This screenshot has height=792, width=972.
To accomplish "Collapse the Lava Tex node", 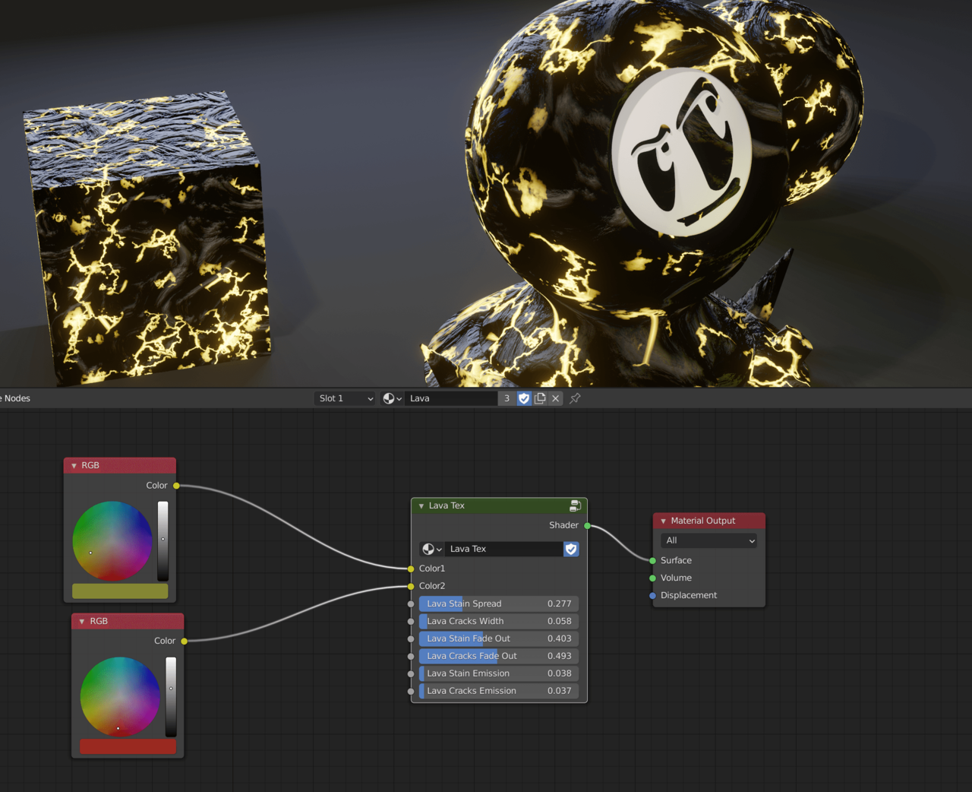I will (421, 506).
